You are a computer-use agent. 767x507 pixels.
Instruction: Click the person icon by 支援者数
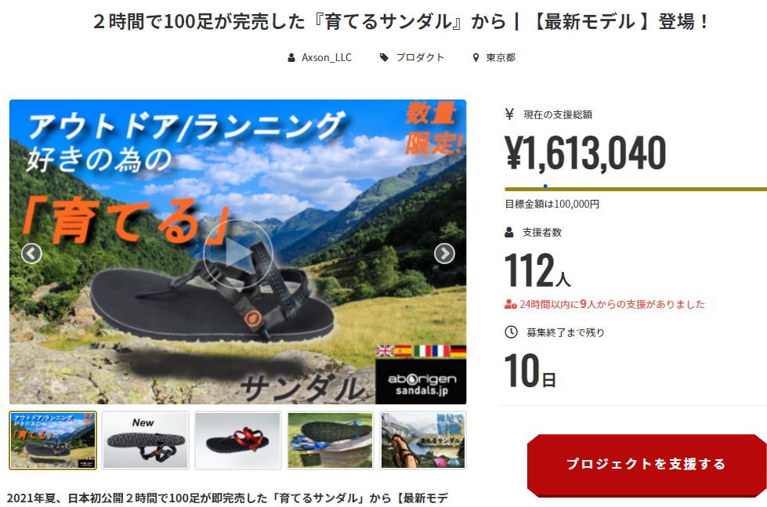pyautogui.click(x=509, y=233)
